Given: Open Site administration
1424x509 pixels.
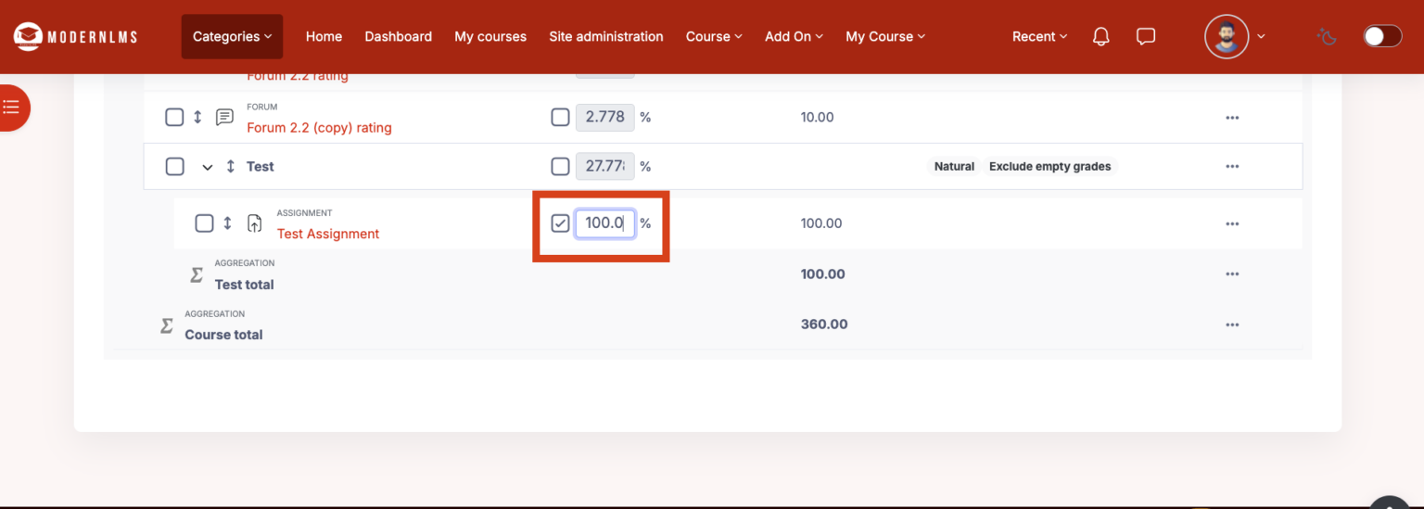Looking at the screenshot, I should point(606,36).
